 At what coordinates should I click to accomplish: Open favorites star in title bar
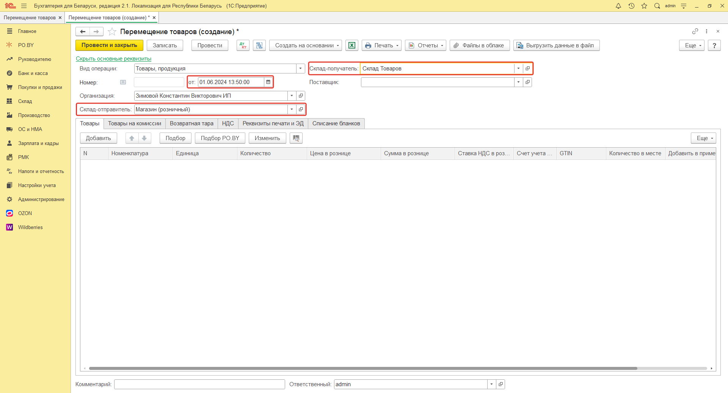click(x=644, y=6)
